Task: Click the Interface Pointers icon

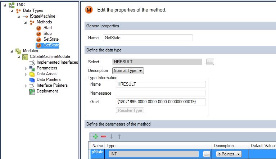Action: [32, 86]
